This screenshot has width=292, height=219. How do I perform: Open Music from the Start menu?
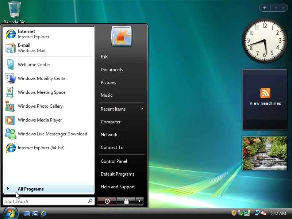(107, 95)
